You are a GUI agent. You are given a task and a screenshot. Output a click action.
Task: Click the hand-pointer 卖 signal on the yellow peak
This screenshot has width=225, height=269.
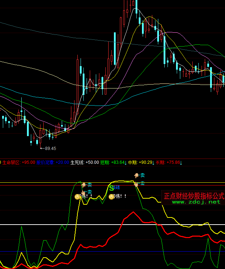(136, 184)
